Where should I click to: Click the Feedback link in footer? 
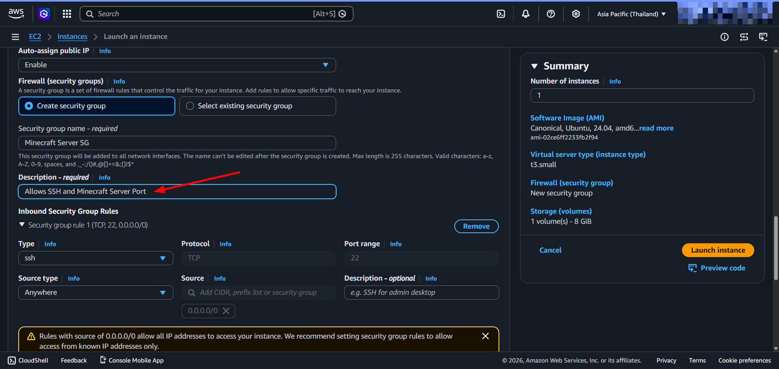(74, 360)
